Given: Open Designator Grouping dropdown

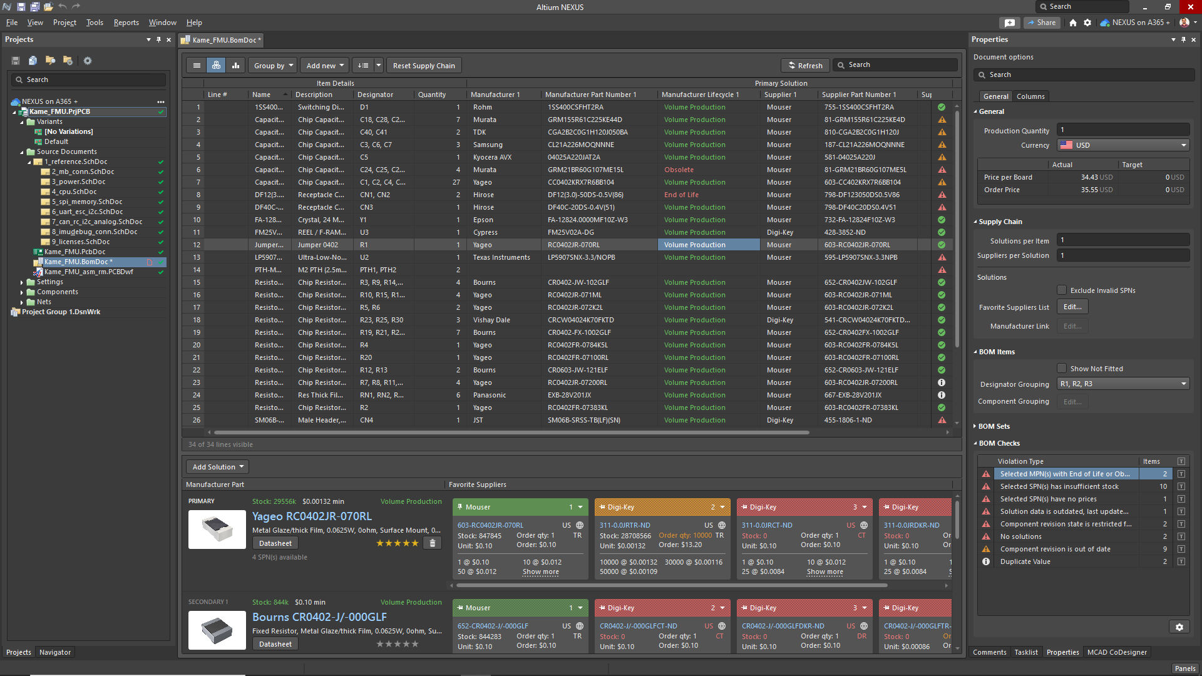Looking at the screenshot, I should tap(1123, 384).
